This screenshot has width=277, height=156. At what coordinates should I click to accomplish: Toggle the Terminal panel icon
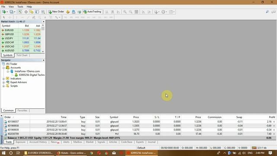(37, 12)
